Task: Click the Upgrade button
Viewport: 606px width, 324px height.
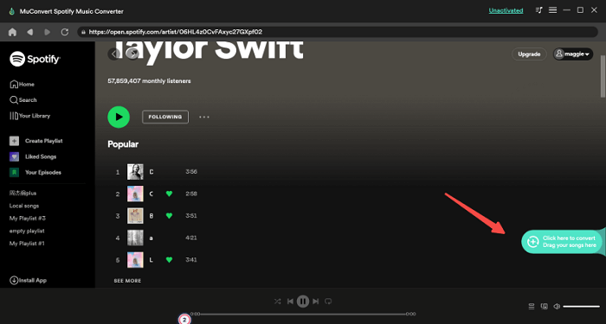Action: (529, 54)
